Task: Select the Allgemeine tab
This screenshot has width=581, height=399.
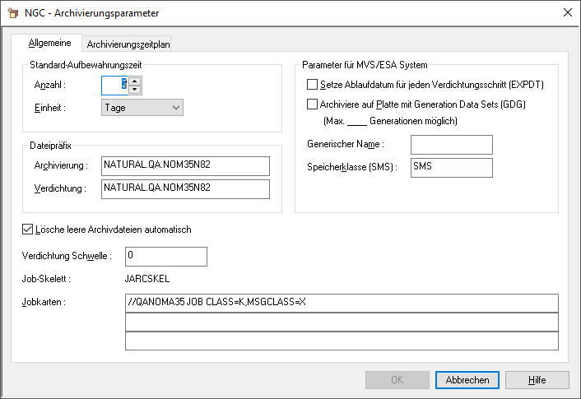Action: 50,43
